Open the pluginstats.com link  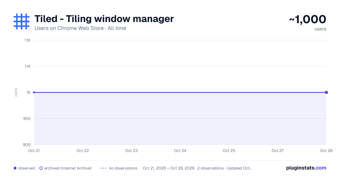pos(306,168)
